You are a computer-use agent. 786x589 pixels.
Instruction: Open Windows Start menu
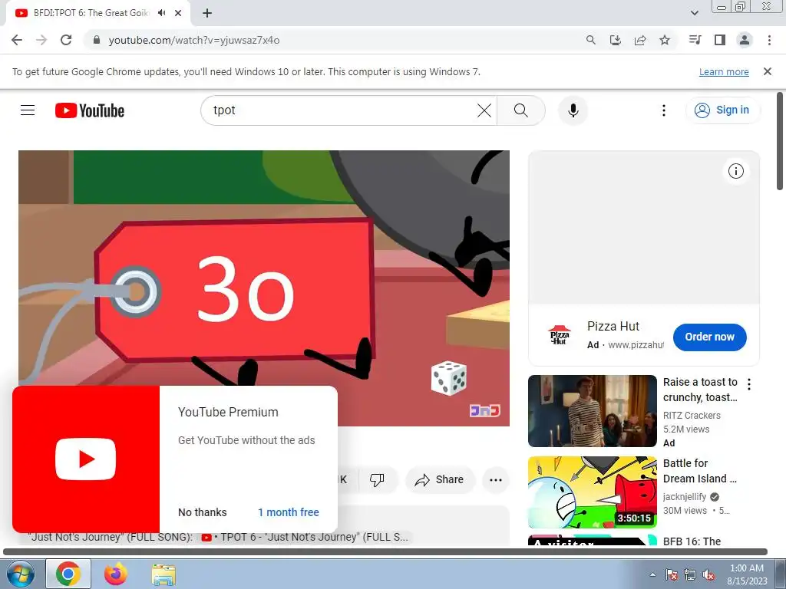coord(20,574)
